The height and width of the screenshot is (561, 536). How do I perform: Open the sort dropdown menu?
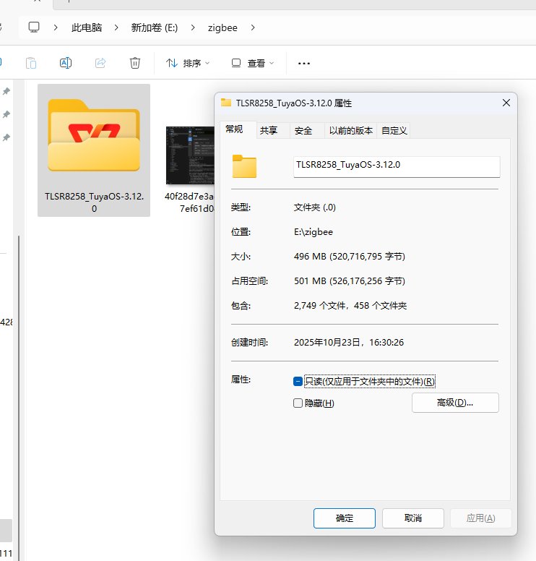188,64
